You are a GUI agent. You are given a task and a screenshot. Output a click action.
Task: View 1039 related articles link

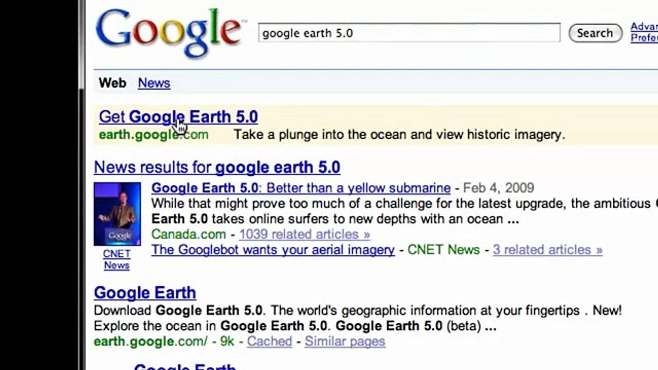pos(304,234)
